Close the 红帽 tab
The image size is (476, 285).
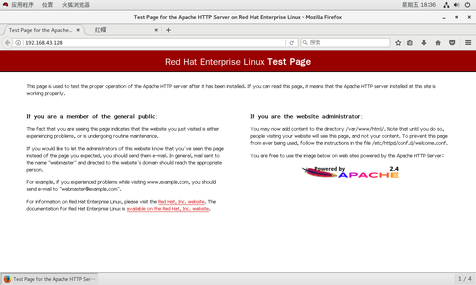[x=156, y=30]
